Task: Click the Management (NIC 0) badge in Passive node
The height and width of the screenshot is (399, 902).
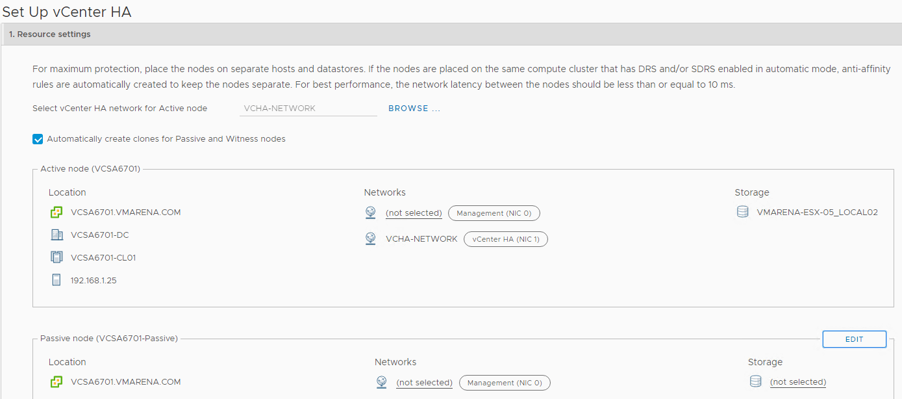Action: pyautogui.click(x=505, y=383)
